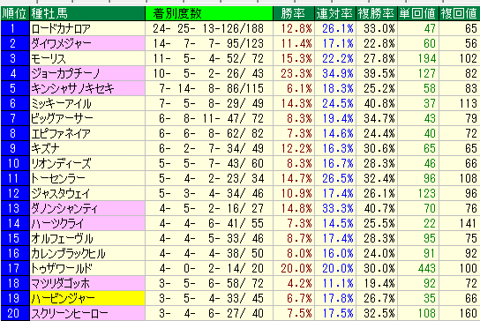Click the 複勝率 column header
480x321 pixels.
376,13
